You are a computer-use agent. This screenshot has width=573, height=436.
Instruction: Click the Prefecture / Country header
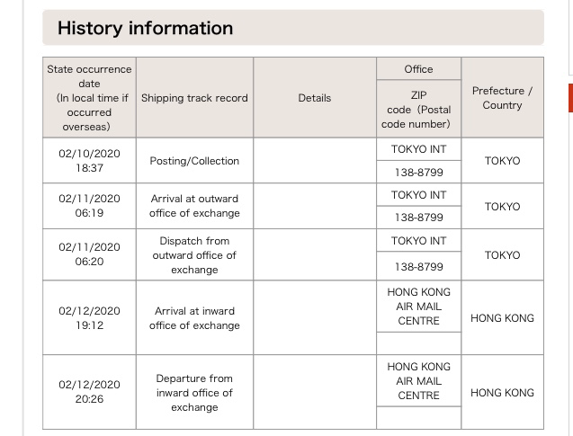tap(503, 97)
